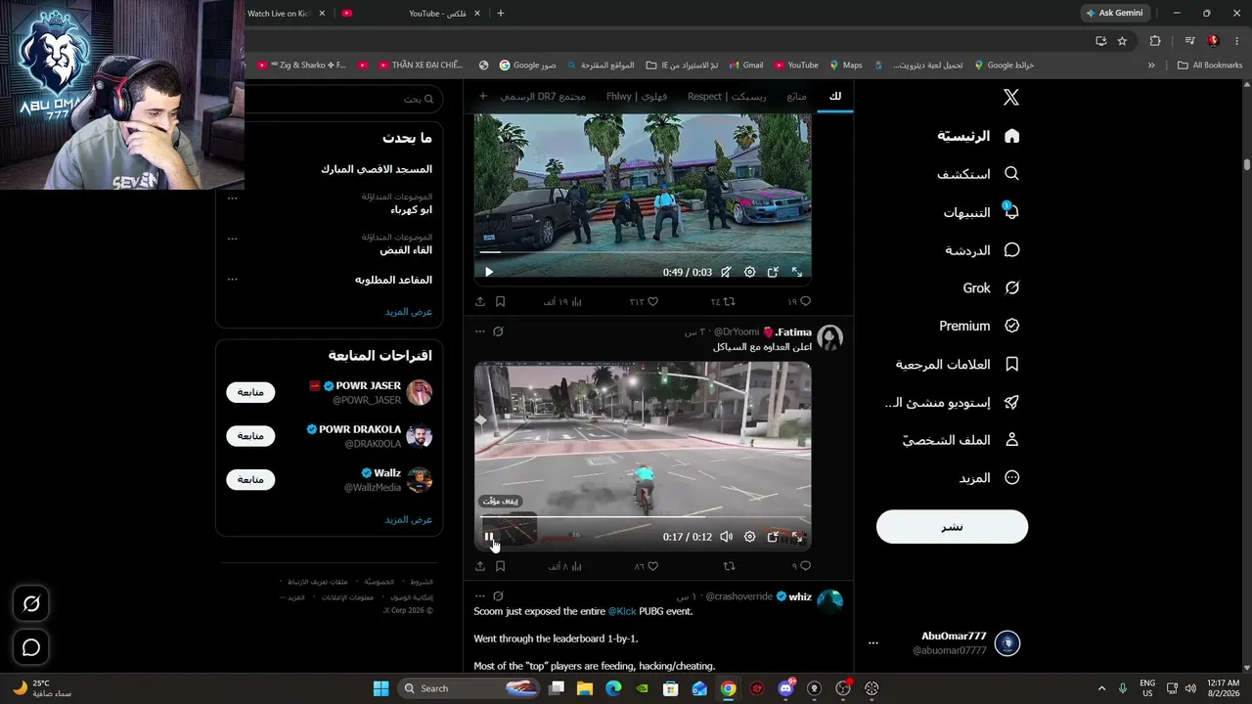Enter fullscreen on the upper video
The height and width of the screenshot is (704, 1252).
click(797, 272)
